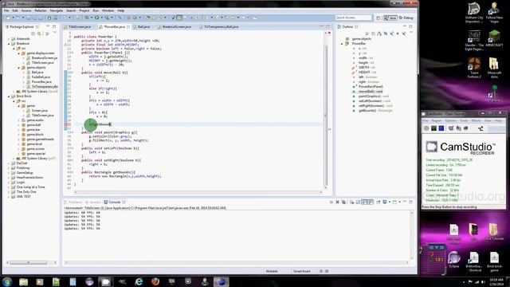
Task: Click the Open Perspective icon beside Quick Access
Action: (x=378, y=18)
